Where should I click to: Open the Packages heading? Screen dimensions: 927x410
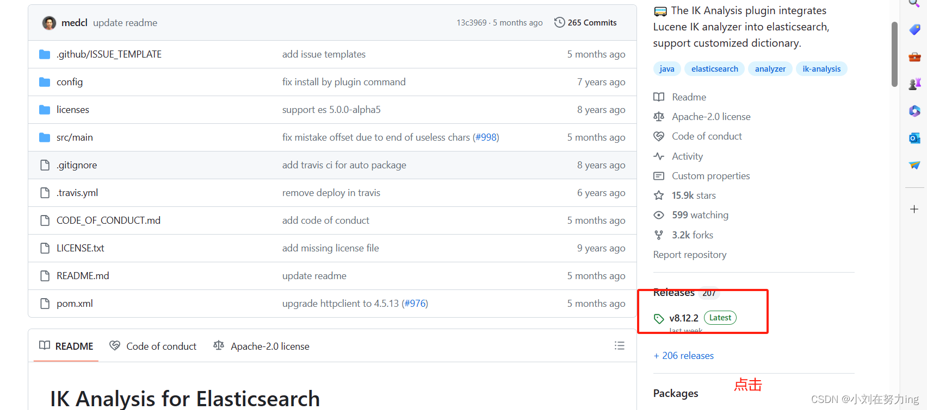pos(676,393)
